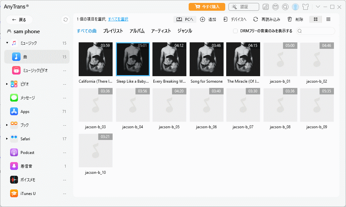Select The Miracle (Of J... thumbnail
This screenshot has width=346, height=207.
pyautogui.click(x=243, y=59)
